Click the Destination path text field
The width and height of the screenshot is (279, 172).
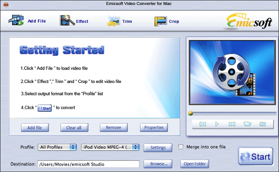(x=88, y=164)
